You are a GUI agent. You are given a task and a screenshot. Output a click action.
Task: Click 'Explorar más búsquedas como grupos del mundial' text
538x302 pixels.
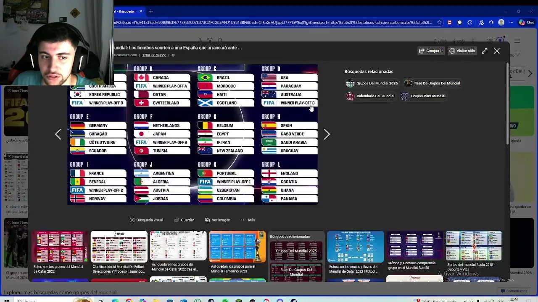coord(60,292)
